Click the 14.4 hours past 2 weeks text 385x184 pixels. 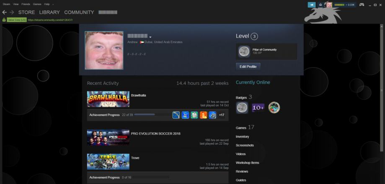point(202,83)
